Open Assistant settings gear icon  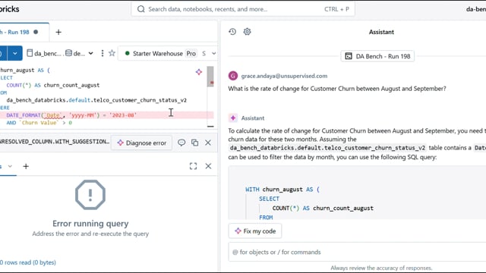click(247, 32)
